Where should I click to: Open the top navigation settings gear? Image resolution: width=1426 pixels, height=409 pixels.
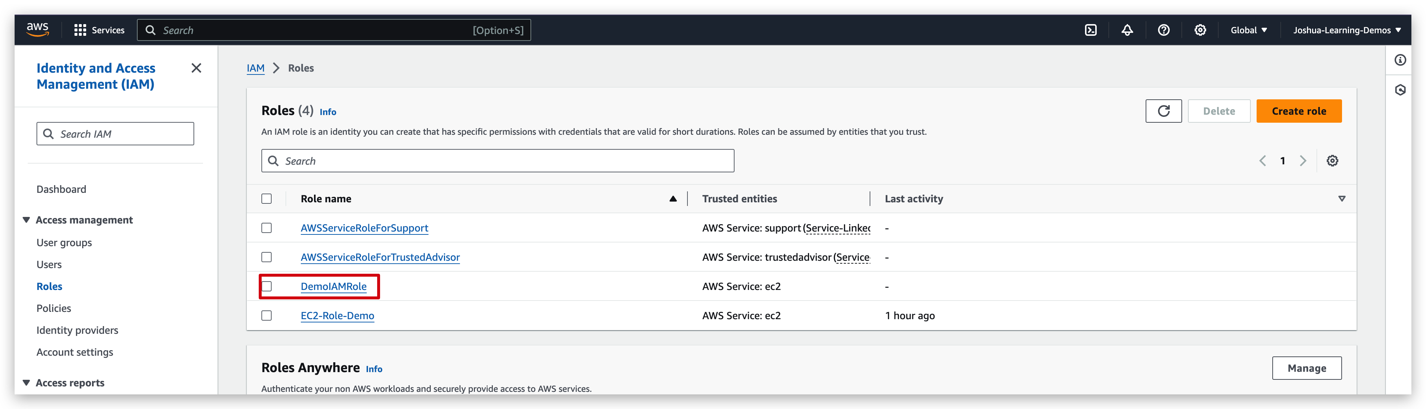(x=1200, y=30)
